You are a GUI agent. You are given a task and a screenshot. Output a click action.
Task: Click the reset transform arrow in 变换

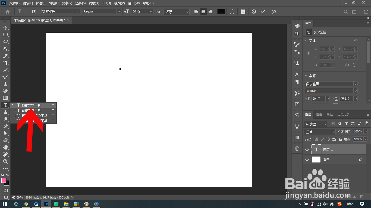[356, 41]
